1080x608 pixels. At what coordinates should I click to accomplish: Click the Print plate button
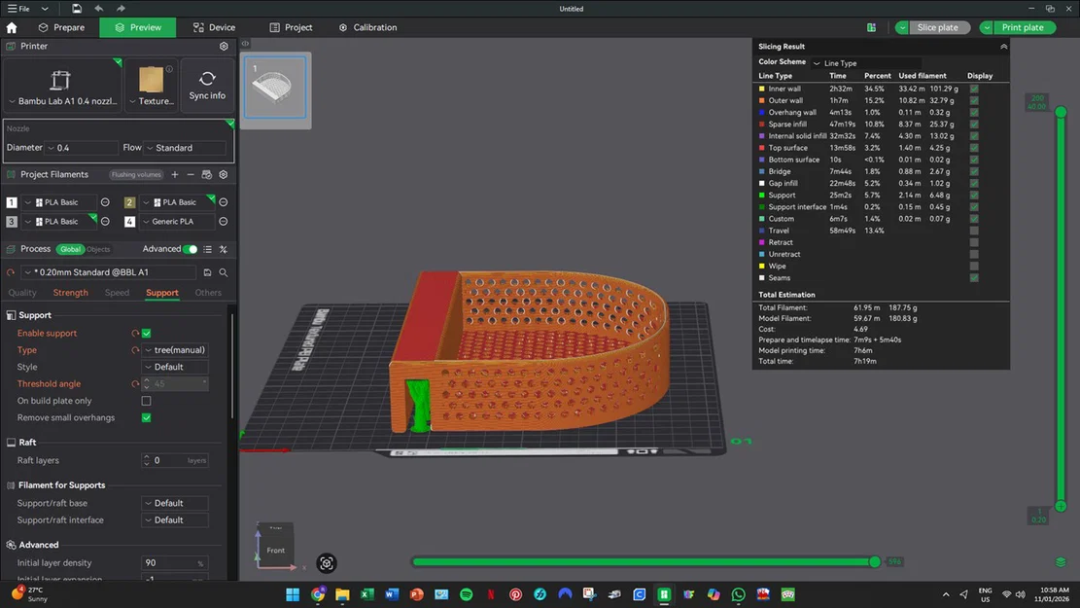pyautogui.click(x=1023, y=27)
